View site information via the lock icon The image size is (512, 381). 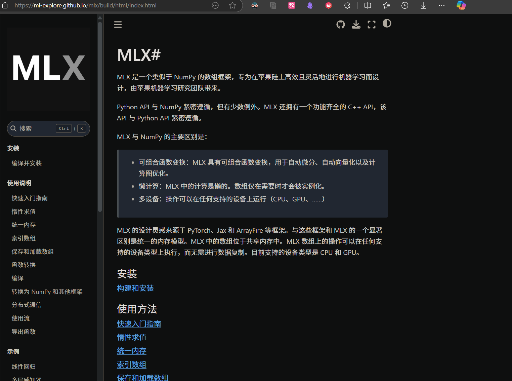[5, 5]
